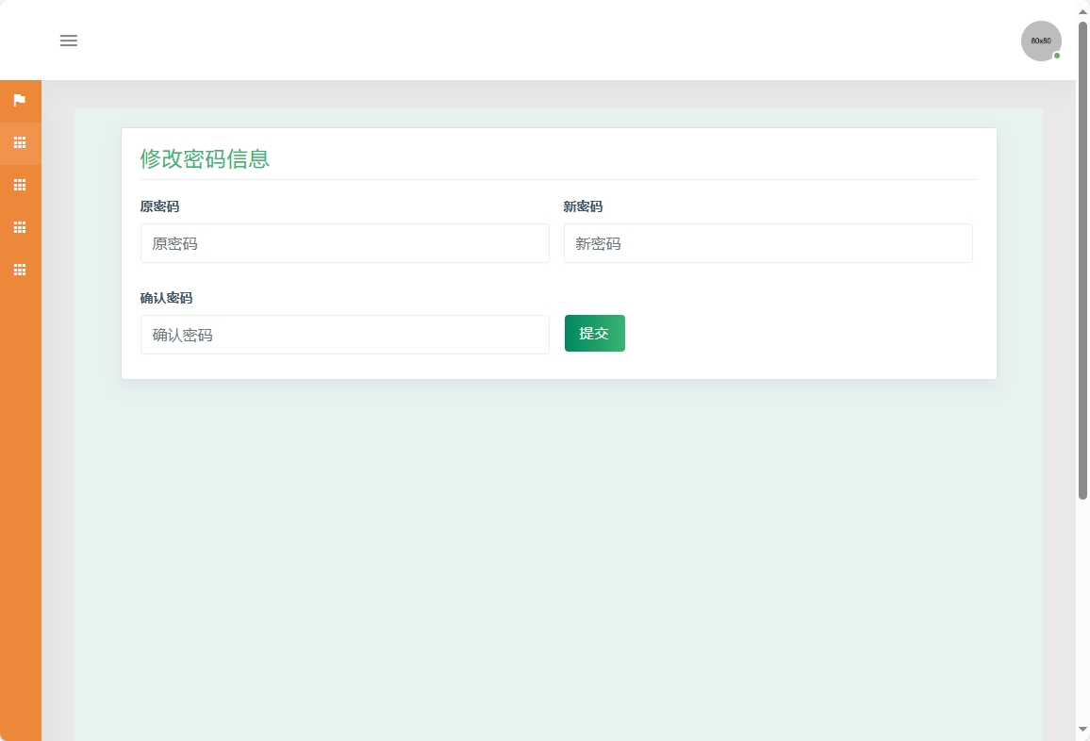The image size is (1090, 741).
Task: Select the flag icon in the sidebar
Action: (x=20, y=101)
